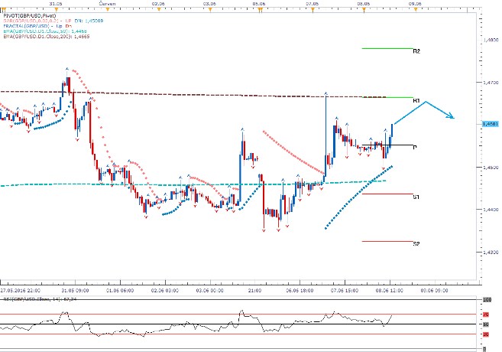Click the S1 support level label
The height and width of the screenshot is (352, 502).
tap(416, 197)
